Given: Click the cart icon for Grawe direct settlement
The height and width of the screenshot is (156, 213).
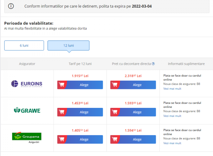Looking at the screenshot, I should pos(114,112).
